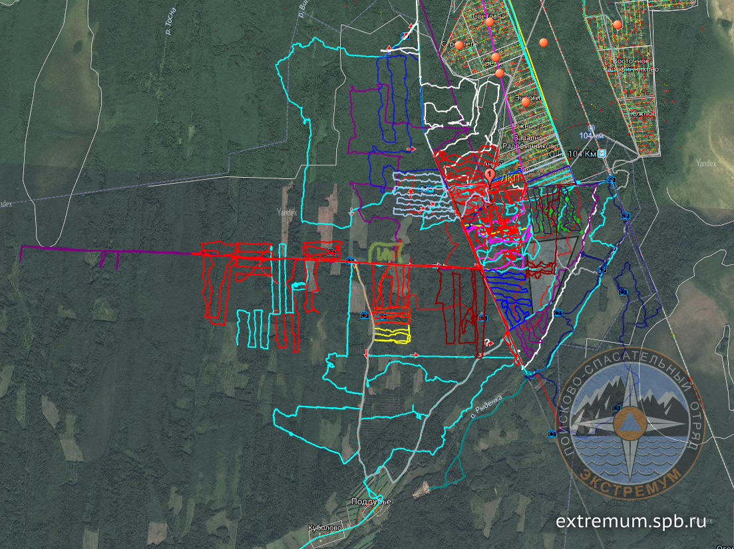
Task: Click the Южное label in eastern settlement
Action: (x=643, y=114)
